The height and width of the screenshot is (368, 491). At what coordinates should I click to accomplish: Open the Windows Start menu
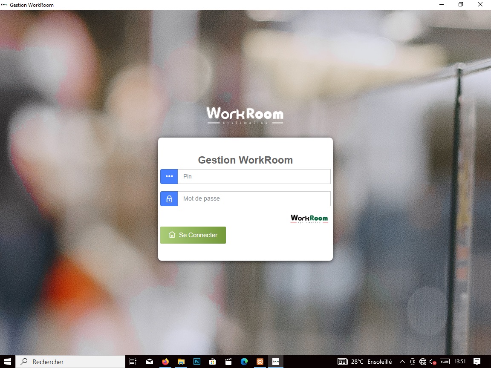[8, 362]
